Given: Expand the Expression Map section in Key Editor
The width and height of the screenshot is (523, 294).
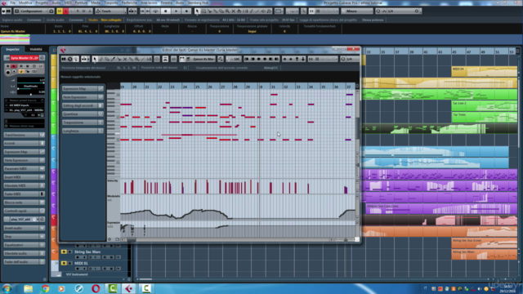Looking at the screenshot, I should tap(83, 89).
